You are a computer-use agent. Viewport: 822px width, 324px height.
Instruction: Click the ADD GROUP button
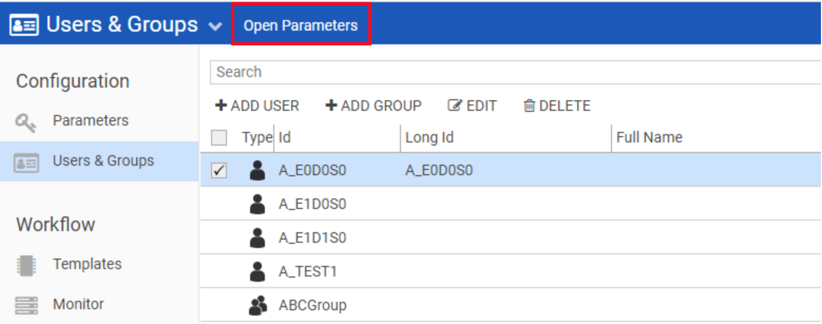coord(374,106)
